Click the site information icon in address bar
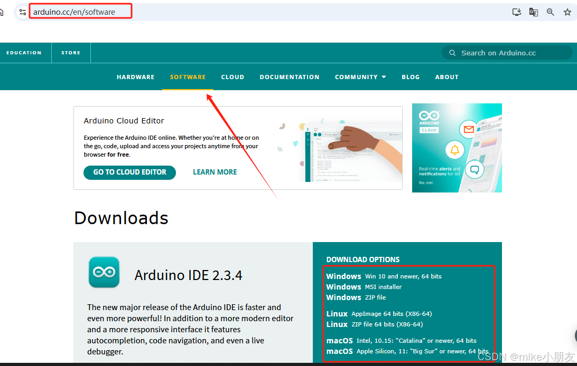Screen dimensions: 577x366 22,12
